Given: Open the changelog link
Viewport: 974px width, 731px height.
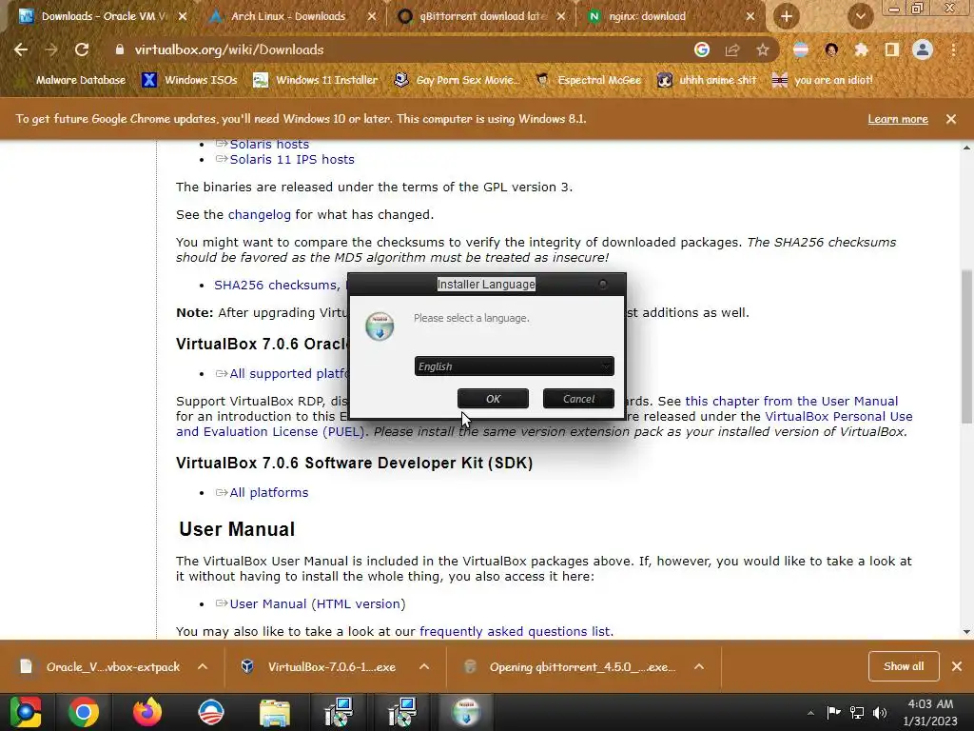Looking at the screenshot, I should click(x=259, y=214).
